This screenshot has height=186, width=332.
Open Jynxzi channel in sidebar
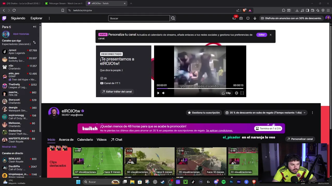tap(20, 52)
